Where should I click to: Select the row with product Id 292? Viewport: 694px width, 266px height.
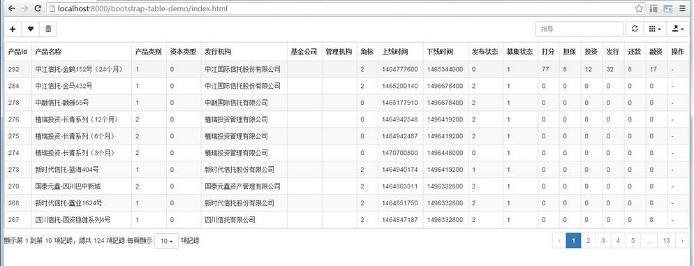(346, 70)
